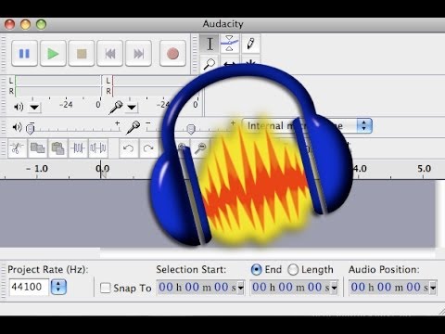Click the Copy icon in edit toolbar
Viewport: 445px width, 334px height.
38,148
